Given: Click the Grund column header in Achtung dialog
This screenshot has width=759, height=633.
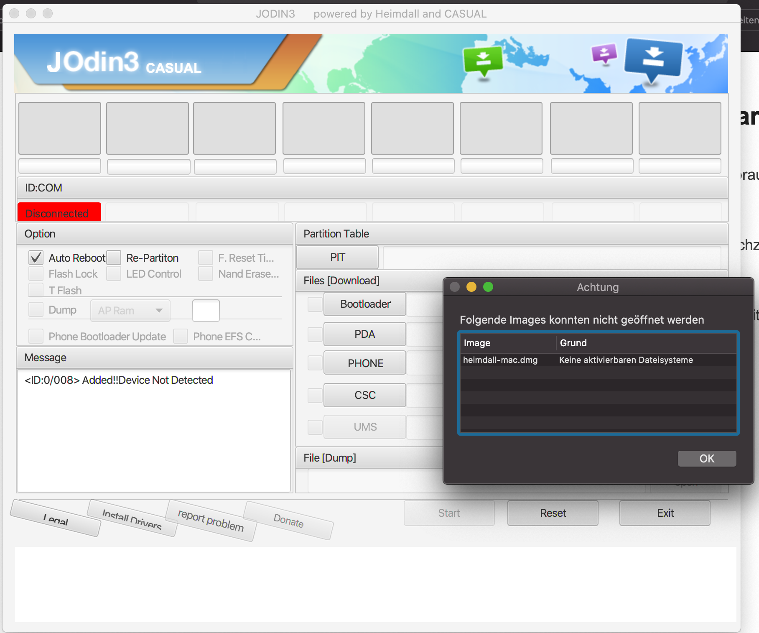Looking at the screenshot, I should click(647, 343).
